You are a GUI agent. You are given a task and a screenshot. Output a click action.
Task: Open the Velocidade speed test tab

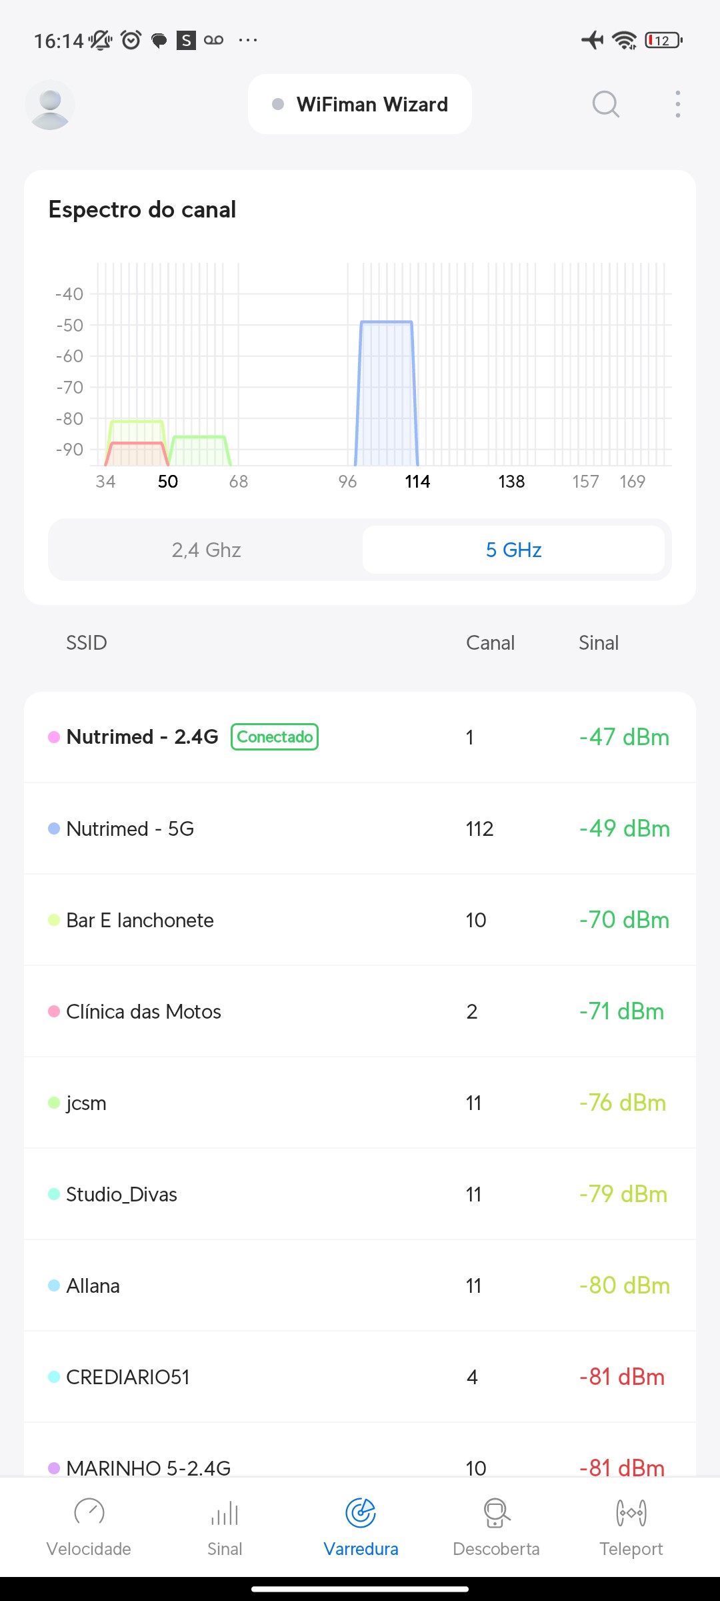pos(89,1525)
